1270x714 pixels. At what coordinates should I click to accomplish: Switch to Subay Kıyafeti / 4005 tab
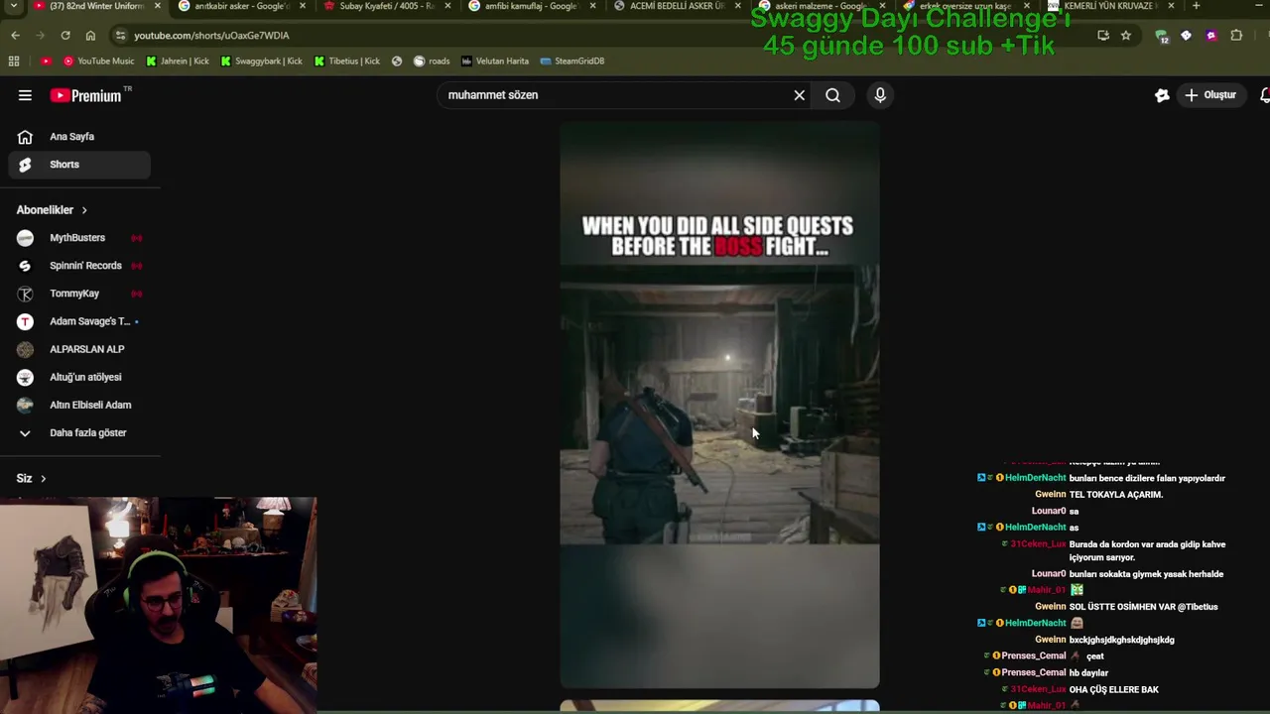[387, 6]
